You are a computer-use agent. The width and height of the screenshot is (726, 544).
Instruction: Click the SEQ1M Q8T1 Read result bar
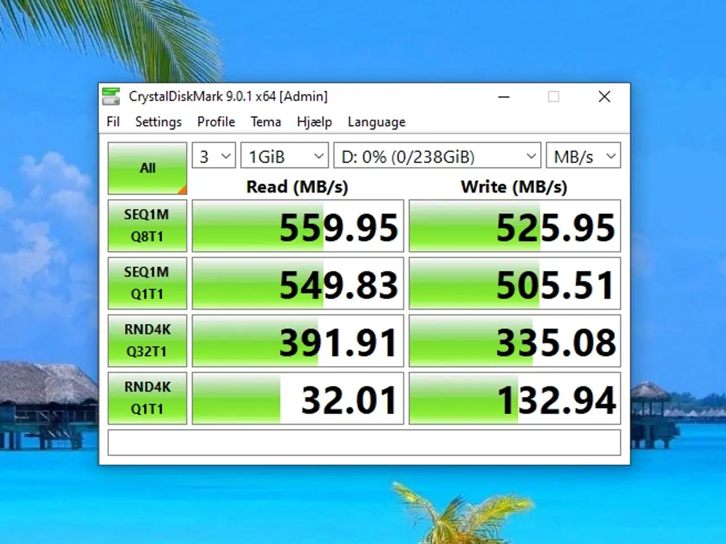(x=296, y=226)
